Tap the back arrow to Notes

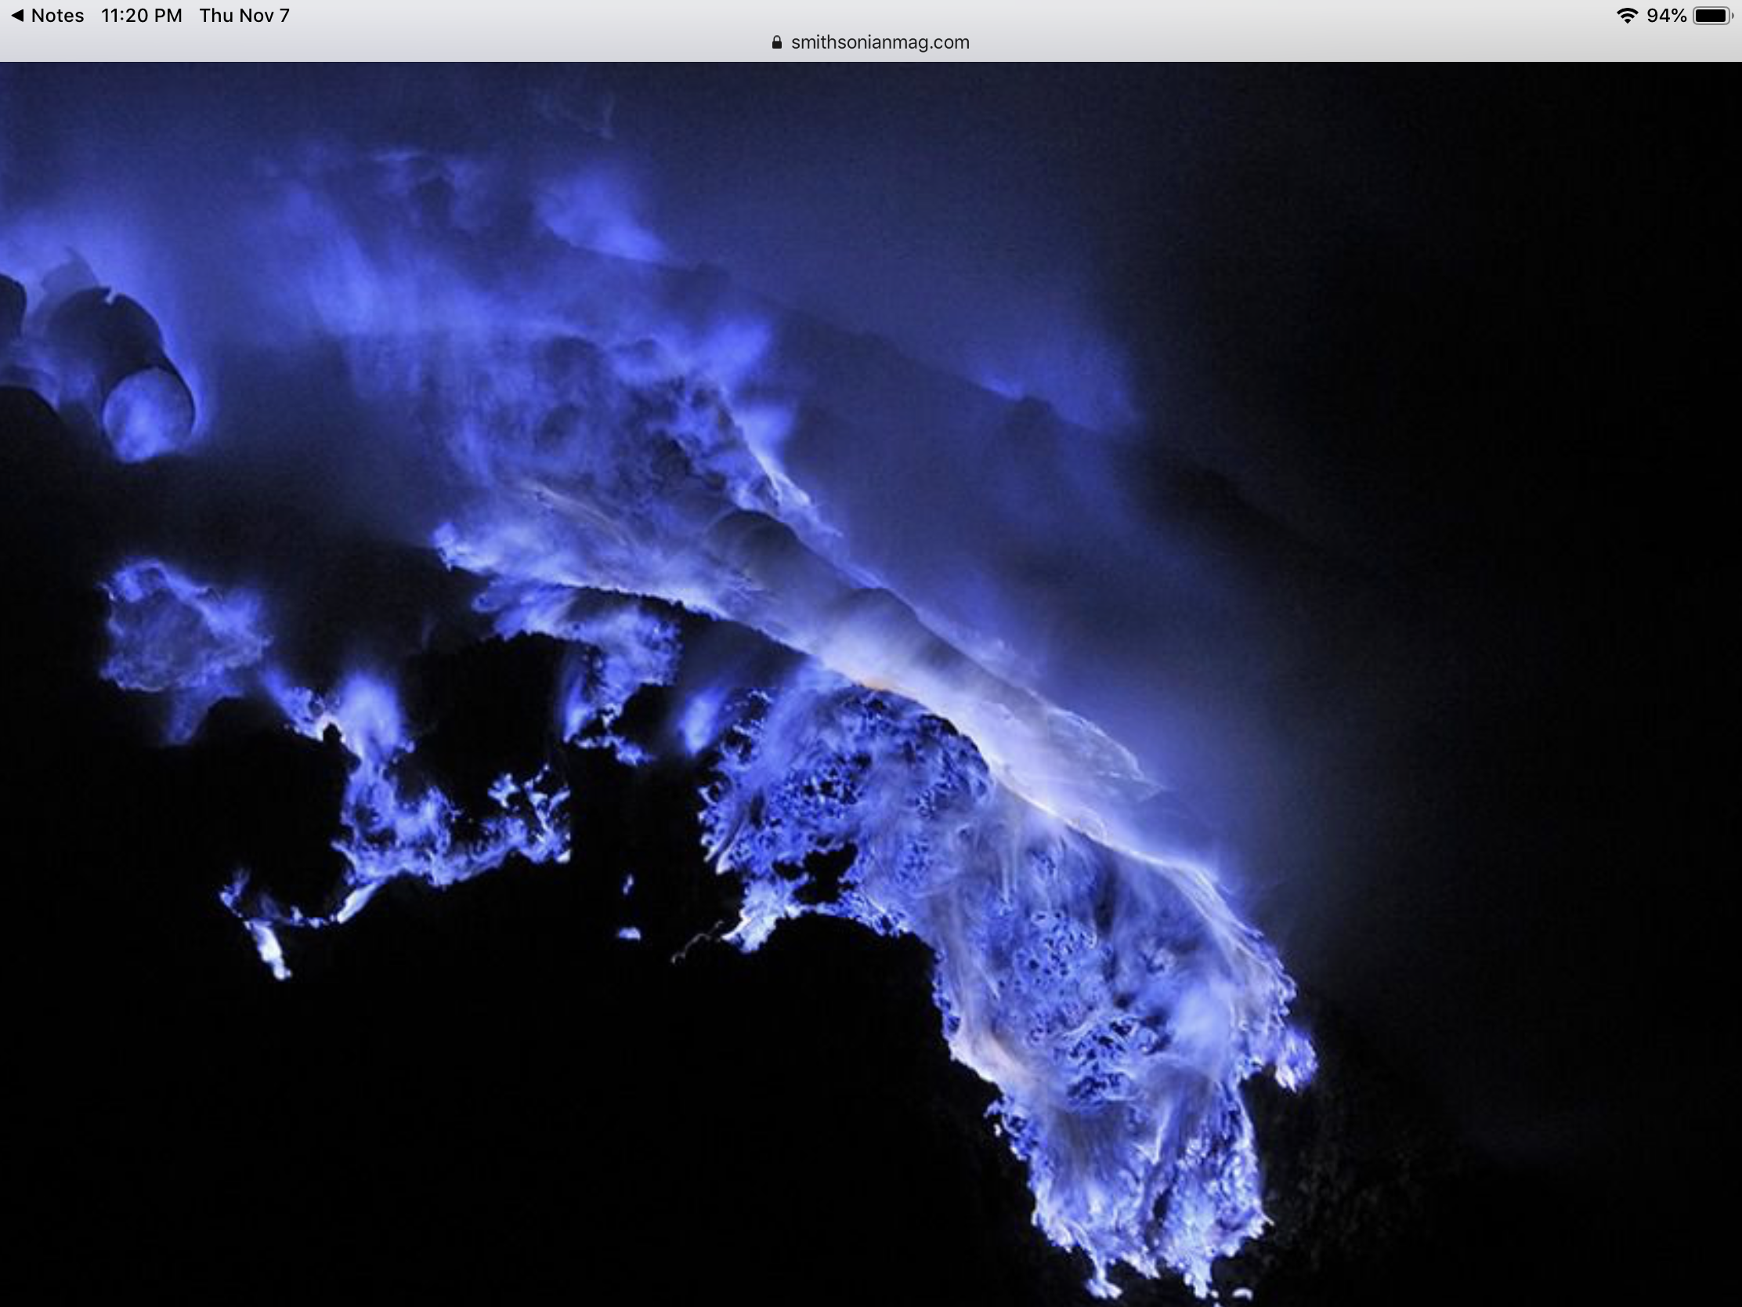[17, 16]
